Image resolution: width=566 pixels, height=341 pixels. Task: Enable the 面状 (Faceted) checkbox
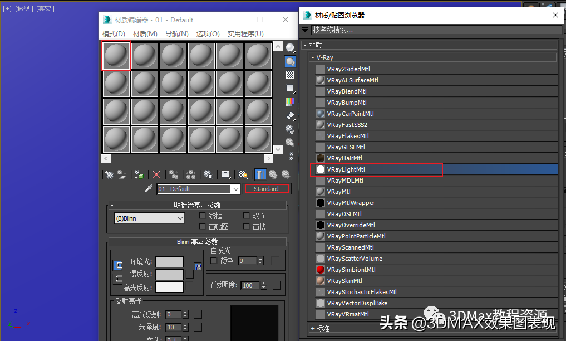point(246,226)
